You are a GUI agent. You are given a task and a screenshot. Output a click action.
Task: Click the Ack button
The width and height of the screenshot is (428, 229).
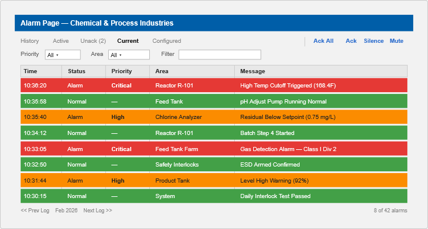351,40
